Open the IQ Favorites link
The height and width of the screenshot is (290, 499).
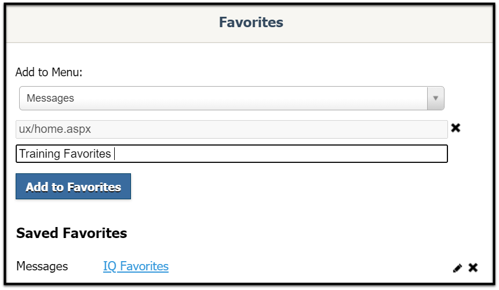pos(136,266)
